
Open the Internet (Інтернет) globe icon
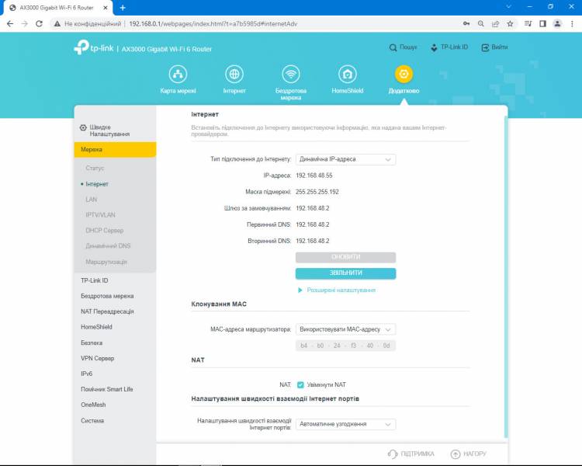pos(234,75)
